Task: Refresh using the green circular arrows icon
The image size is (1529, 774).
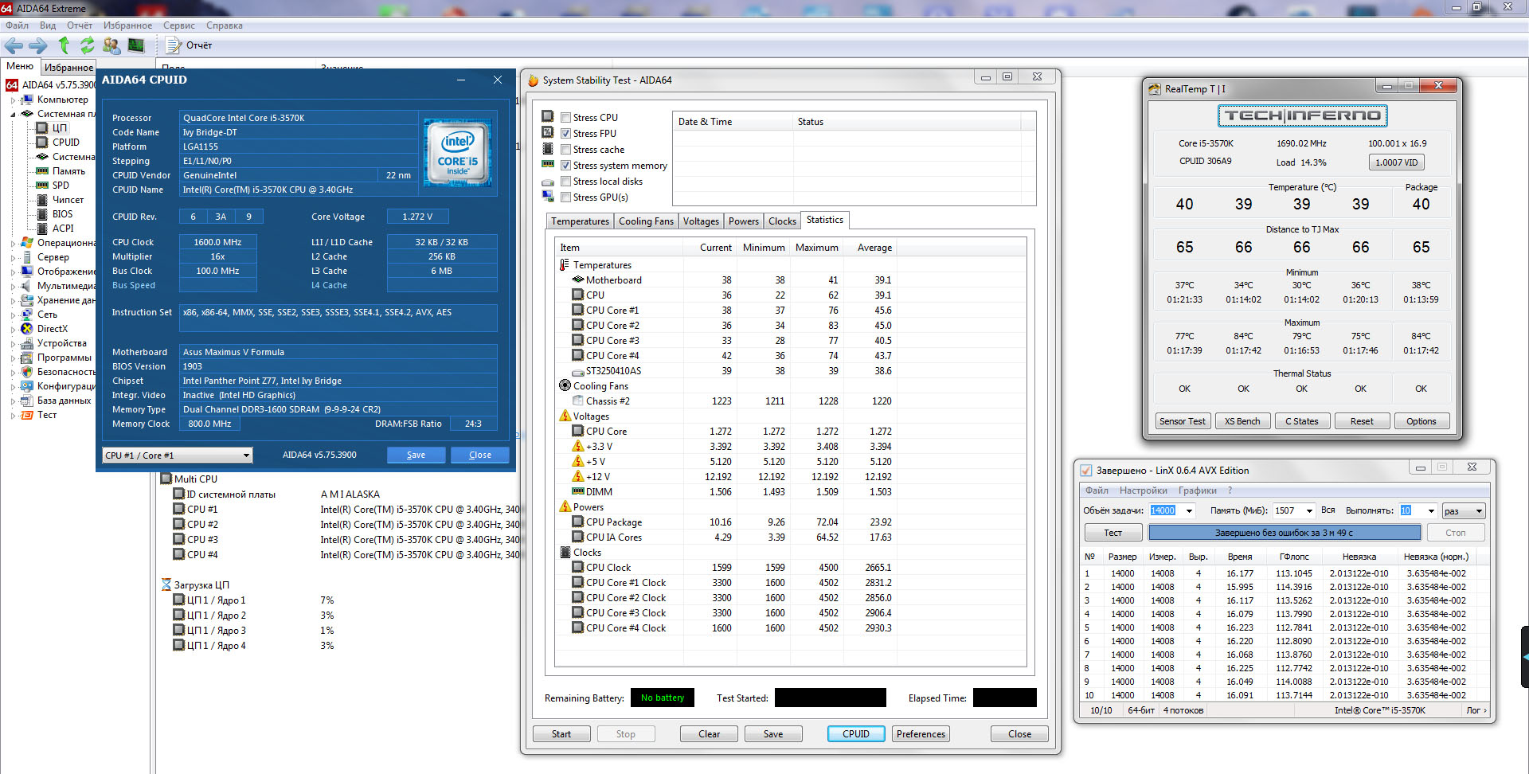Action: coord(87,45)
